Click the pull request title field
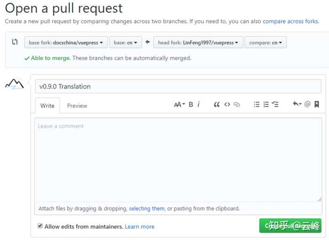This screenshot has width=329, height=240. 178,86
